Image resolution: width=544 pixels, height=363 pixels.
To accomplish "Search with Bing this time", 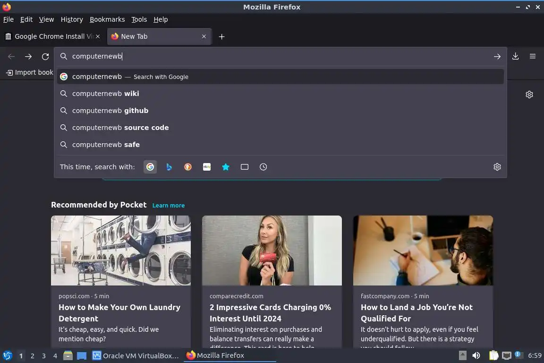I will pos(169,167).
